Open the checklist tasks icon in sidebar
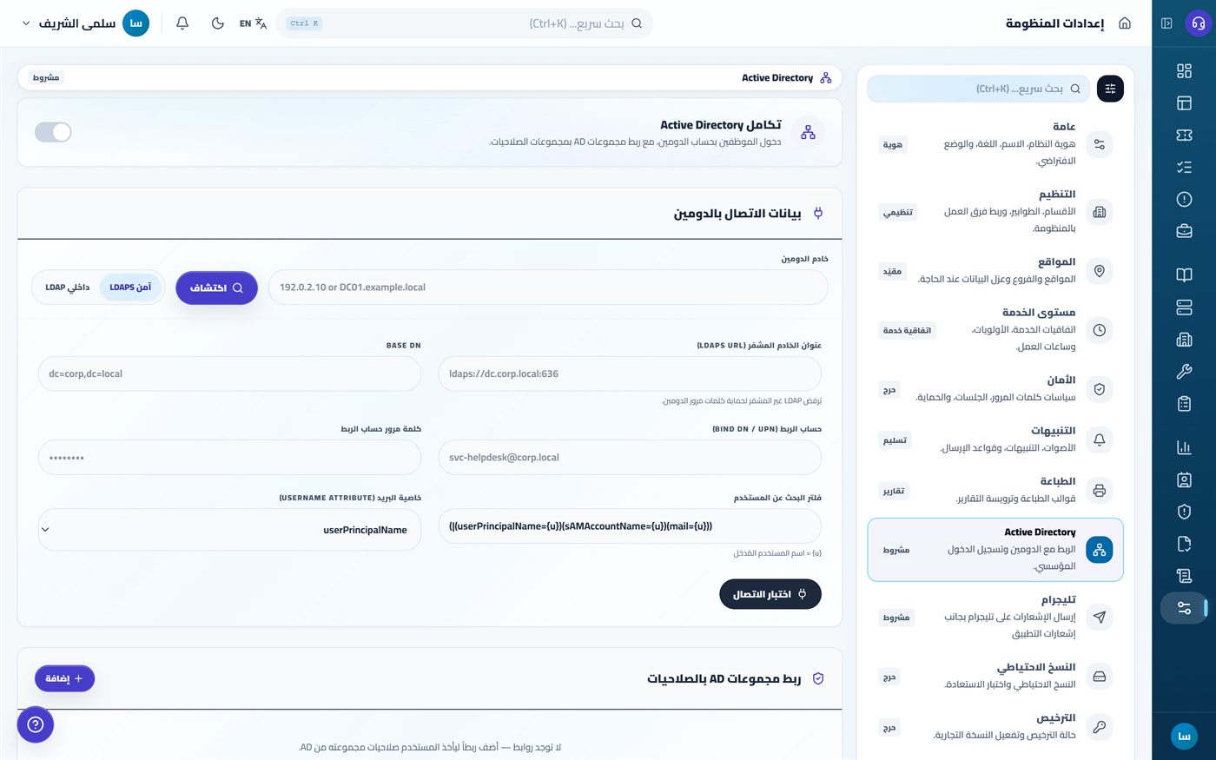1216x760 pixels. (1184, 168)
